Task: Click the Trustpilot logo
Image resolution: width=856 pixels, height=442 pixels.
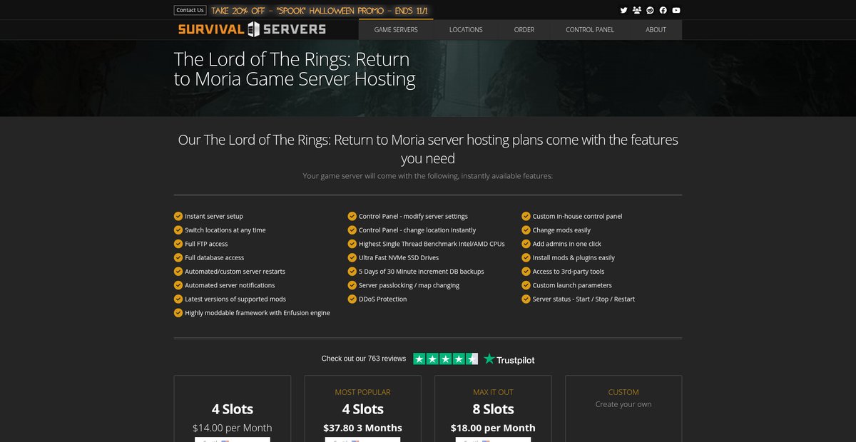Action: click(x=509, y=359)
